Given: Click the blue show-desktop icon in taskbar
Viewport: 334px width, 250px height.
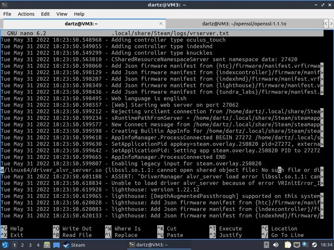Looking at the screenshot, I should (x=56, y=245).
